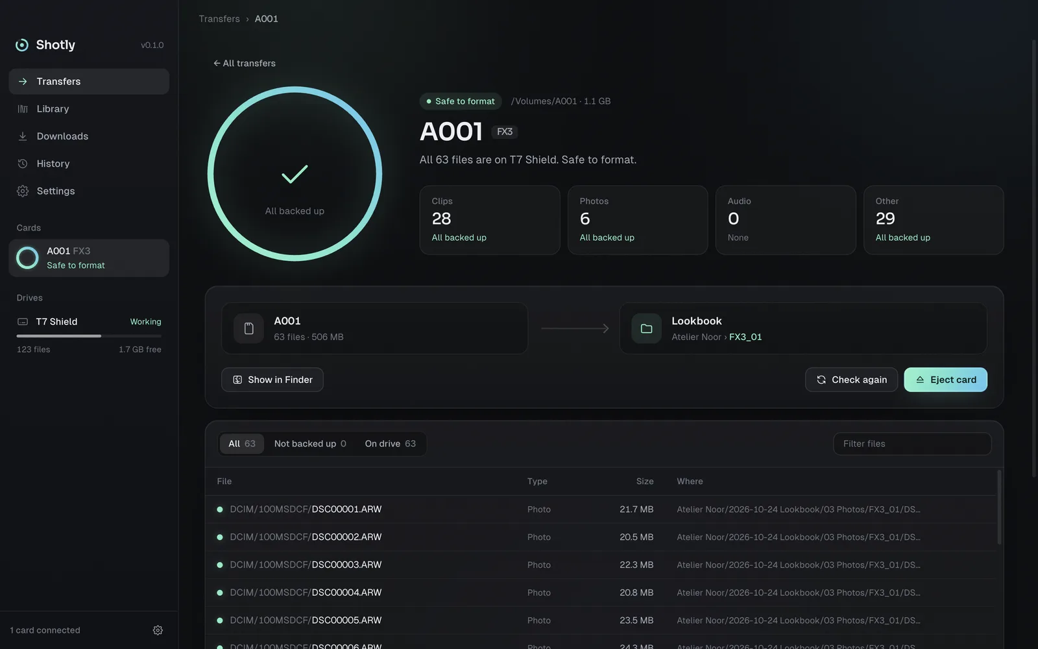
Task: Click the file list vertical scrollbar
Action: [x=999, y=508]
